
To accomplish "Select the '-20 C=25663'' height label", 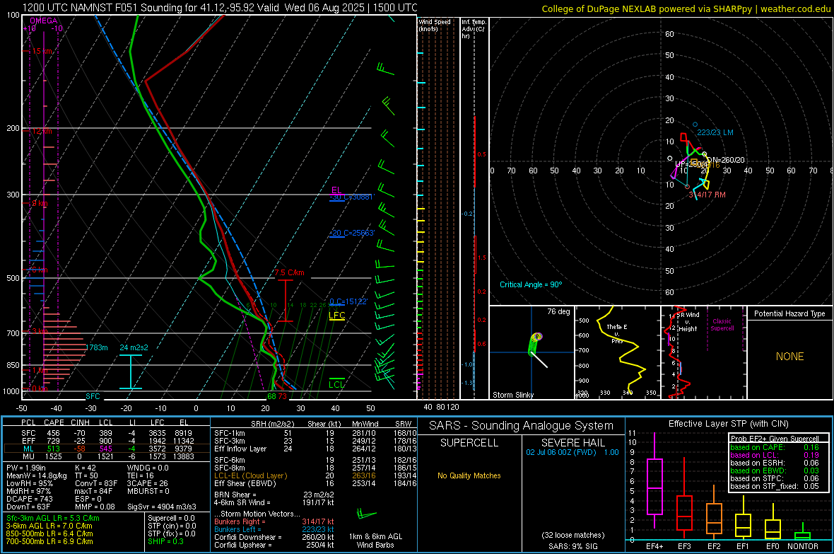I will point(352,233).
